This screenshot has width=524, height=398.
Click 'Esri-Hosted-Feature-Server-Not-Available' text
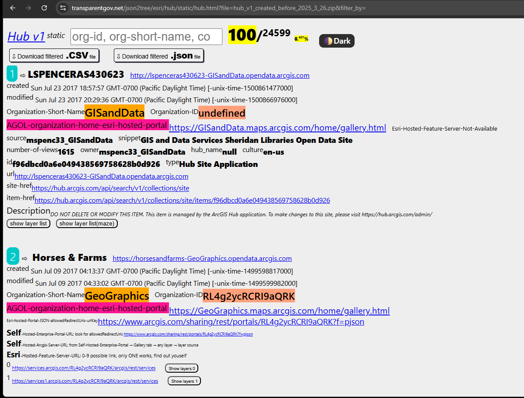pos(444,129)
